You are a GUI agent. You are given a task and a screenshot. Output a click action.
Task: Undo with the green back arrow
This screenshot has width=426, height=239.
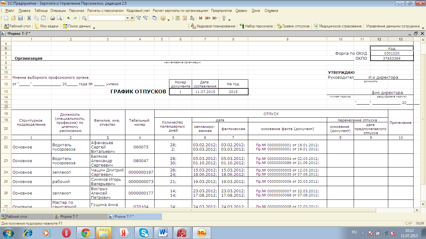pyautogui.click(x=69, y=18)
